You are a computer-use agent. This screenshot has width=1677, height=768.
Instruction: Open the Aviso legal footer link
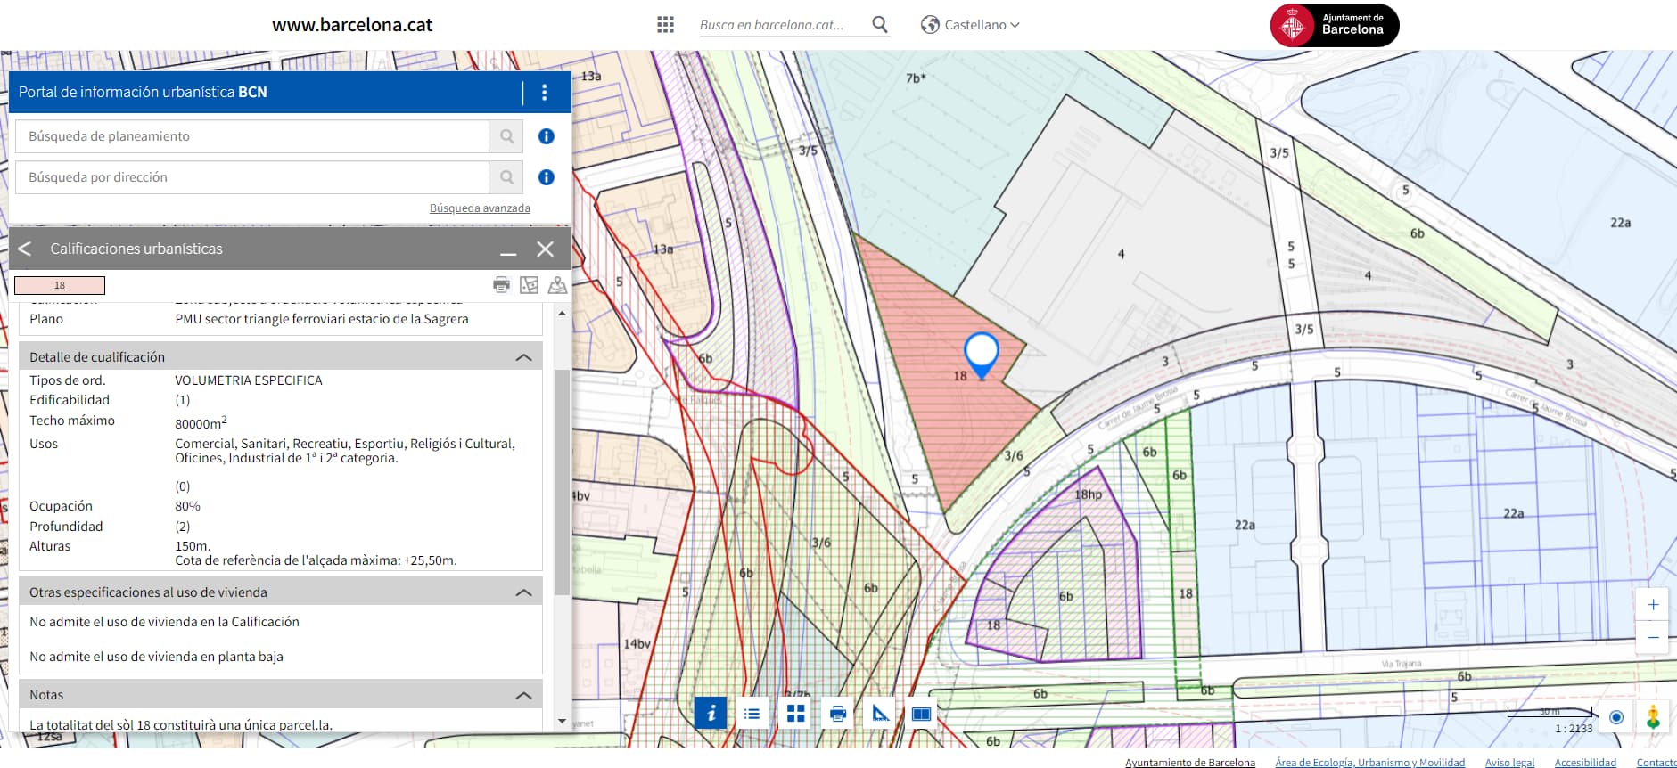click(x=1509, y=762)
